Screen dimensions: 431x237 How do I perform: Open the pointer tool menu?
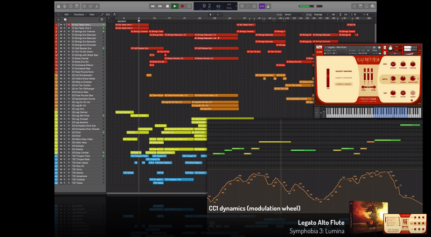(x=211, y=15)
